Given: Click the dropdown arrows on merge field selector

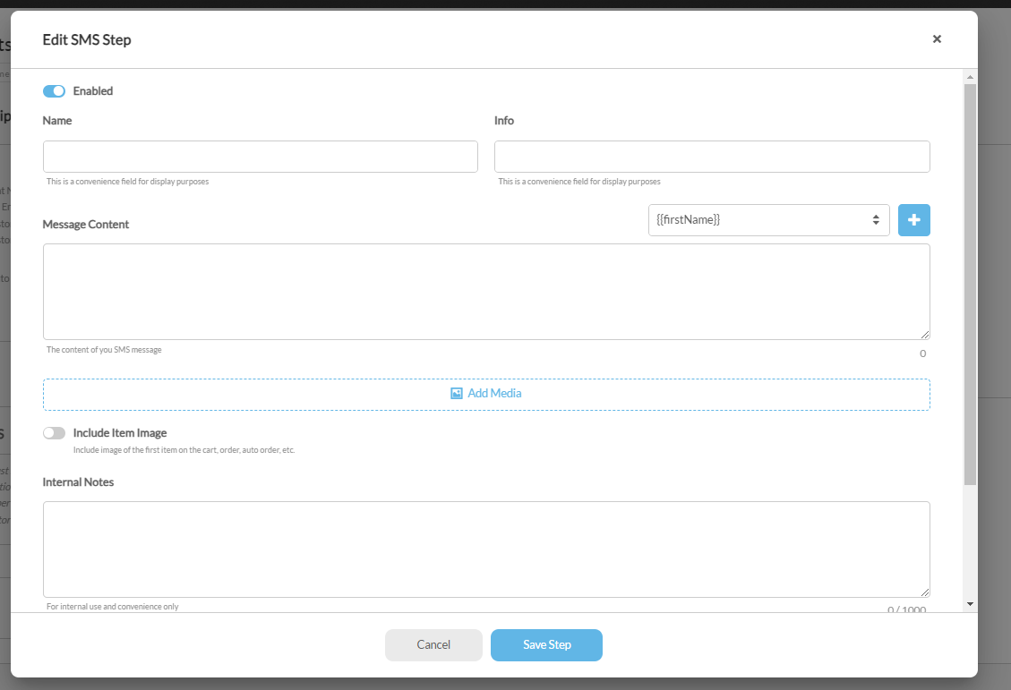Looking at the screenshot, I should 876,220.
